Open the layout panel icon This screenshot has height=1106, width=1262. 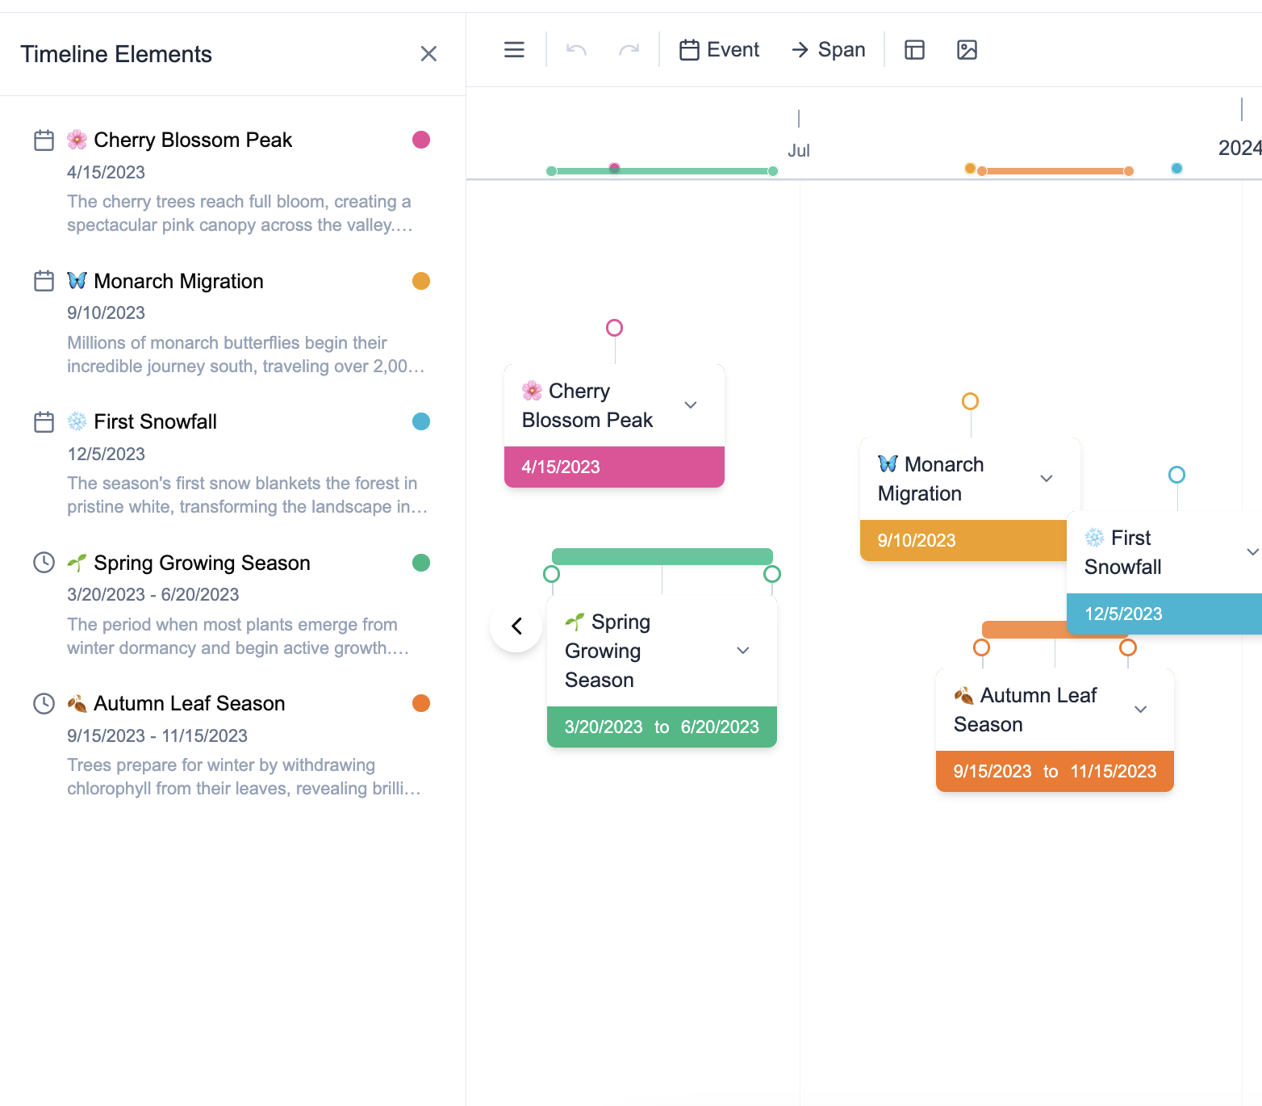point(914,50)
